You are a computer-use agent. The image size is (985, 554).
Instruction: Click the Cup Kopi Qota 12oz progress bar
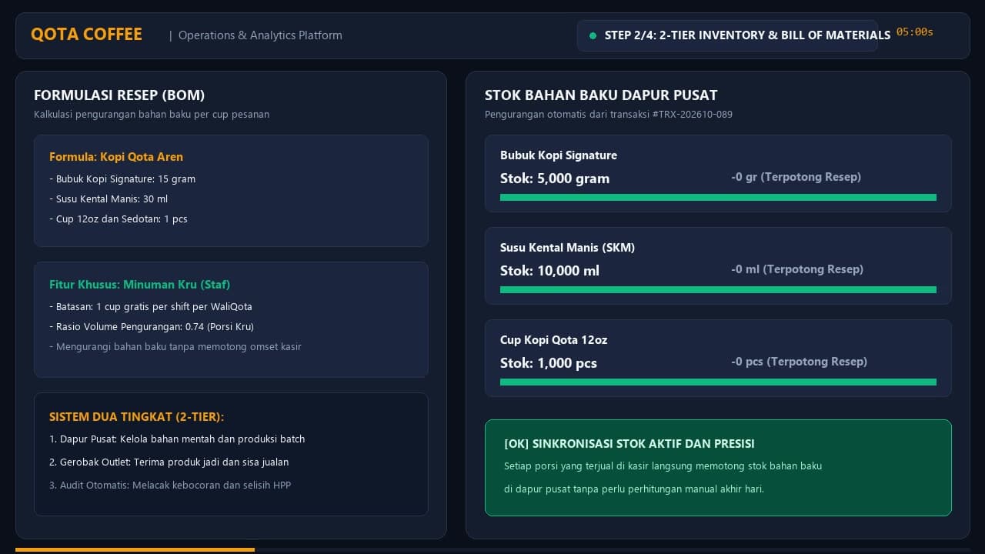click(718, 382)
